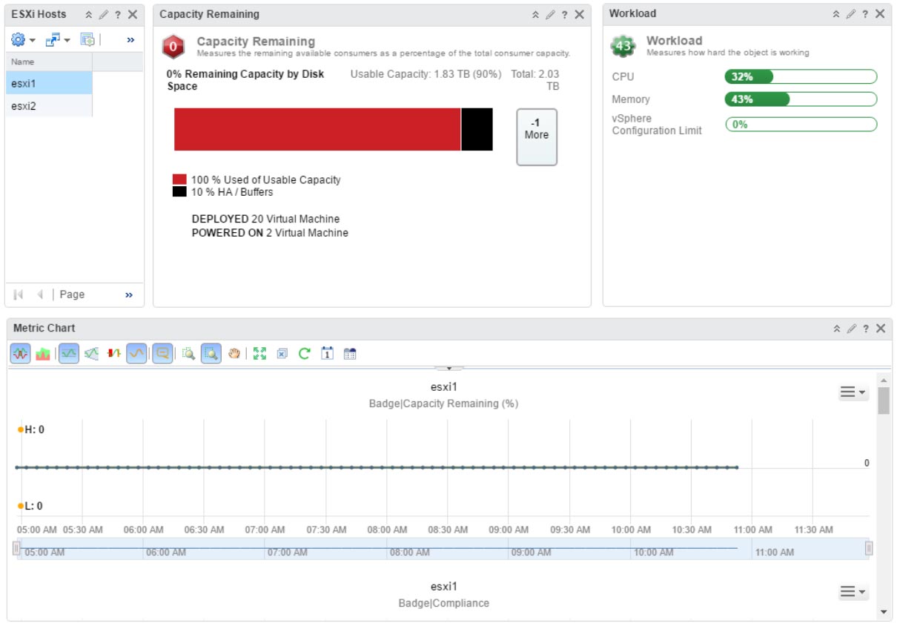Open help for Capacity Remaining widget
Screen dimensions: 897x626
[565, 14]
